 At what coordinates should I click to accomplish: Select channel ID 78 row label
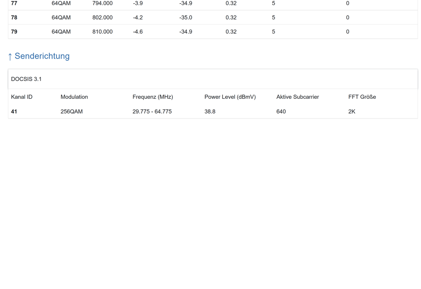(14, 17)
